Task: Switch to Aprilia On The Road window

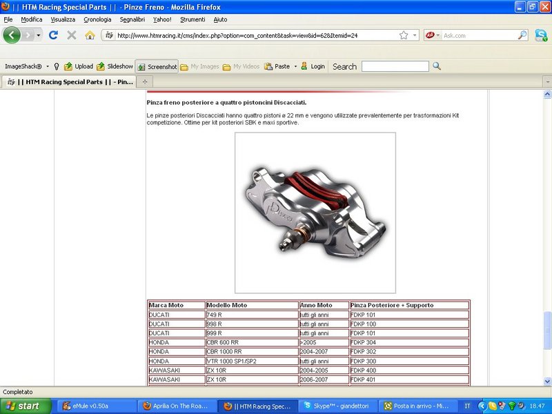Action: (177, 406)
